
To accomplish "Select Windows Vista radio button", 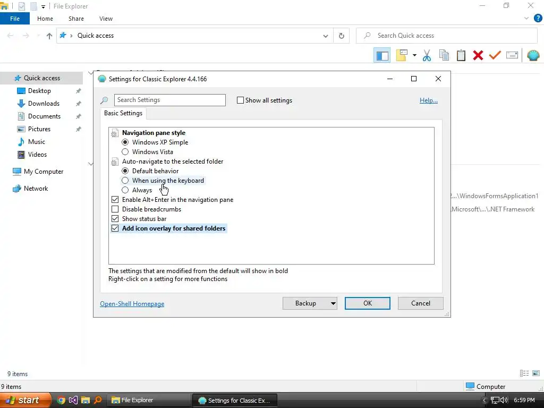I will pyautogui.click(x=125, y=152).
